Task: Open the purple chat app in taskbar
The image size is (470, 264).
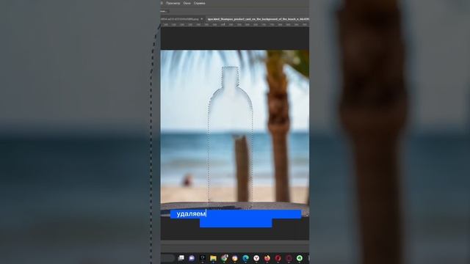Action: [x=192, y=258]
